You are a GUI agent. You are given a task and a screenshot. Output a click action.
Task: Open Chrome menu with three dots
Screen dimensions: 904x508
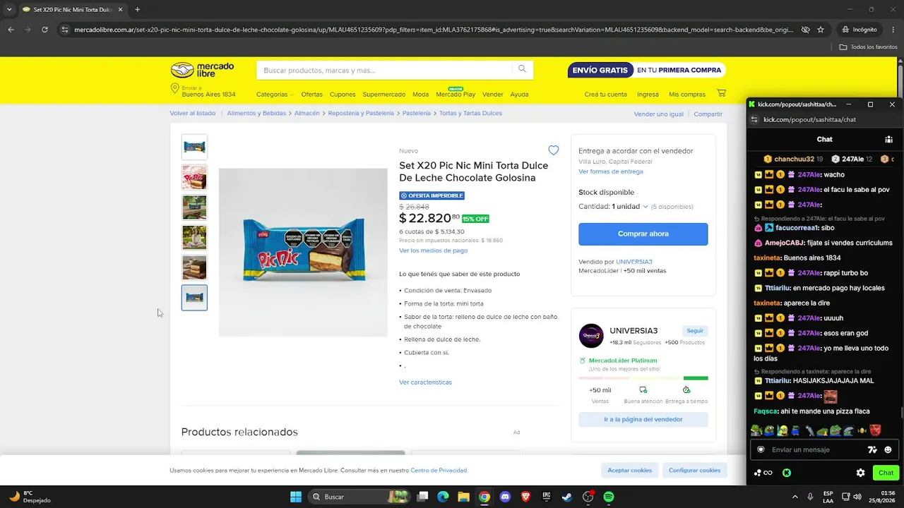pos(893,30)
